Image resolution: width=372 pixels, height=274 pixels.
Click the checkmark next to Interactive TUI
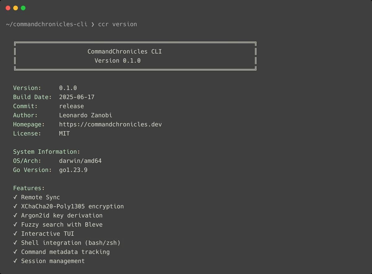15,234
